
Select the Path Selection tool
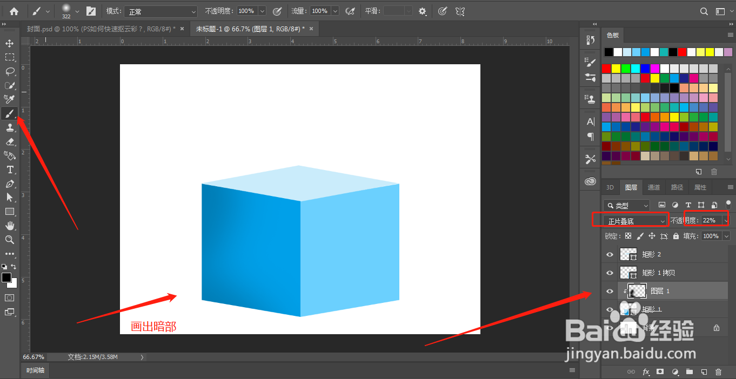[x=10, y=198]
